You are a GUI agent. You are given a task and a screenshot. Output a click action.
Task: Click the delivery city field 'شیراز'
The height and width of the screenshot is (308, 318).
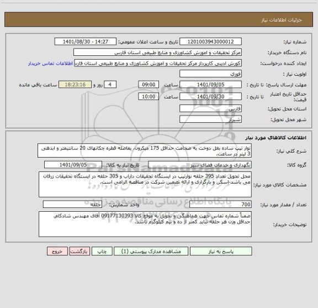click(210, 119)
